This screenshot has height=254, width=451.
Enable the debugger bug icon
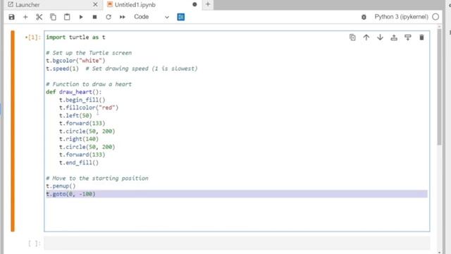click(x=364, y=17)
